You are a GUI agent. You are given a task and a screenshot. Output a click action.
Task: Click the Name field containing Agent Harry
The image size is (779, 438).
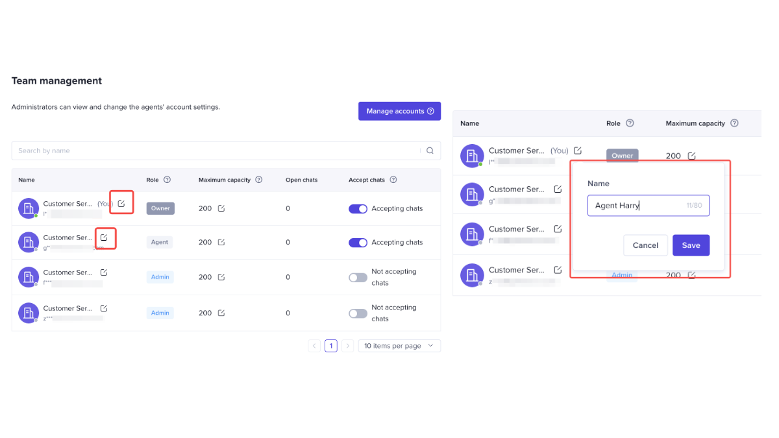pyautogui.click(x=639, y=206)
